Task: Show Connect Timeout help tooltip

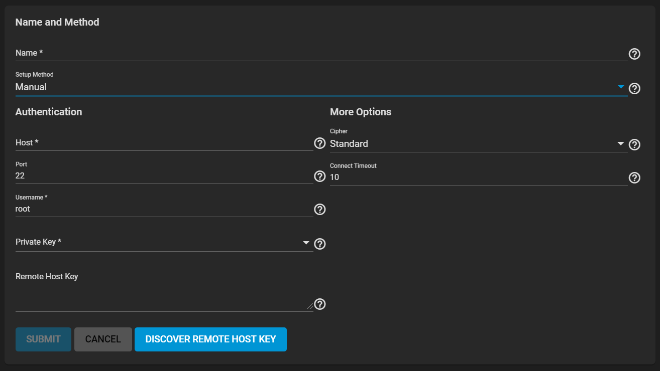Action: point(634,177)
